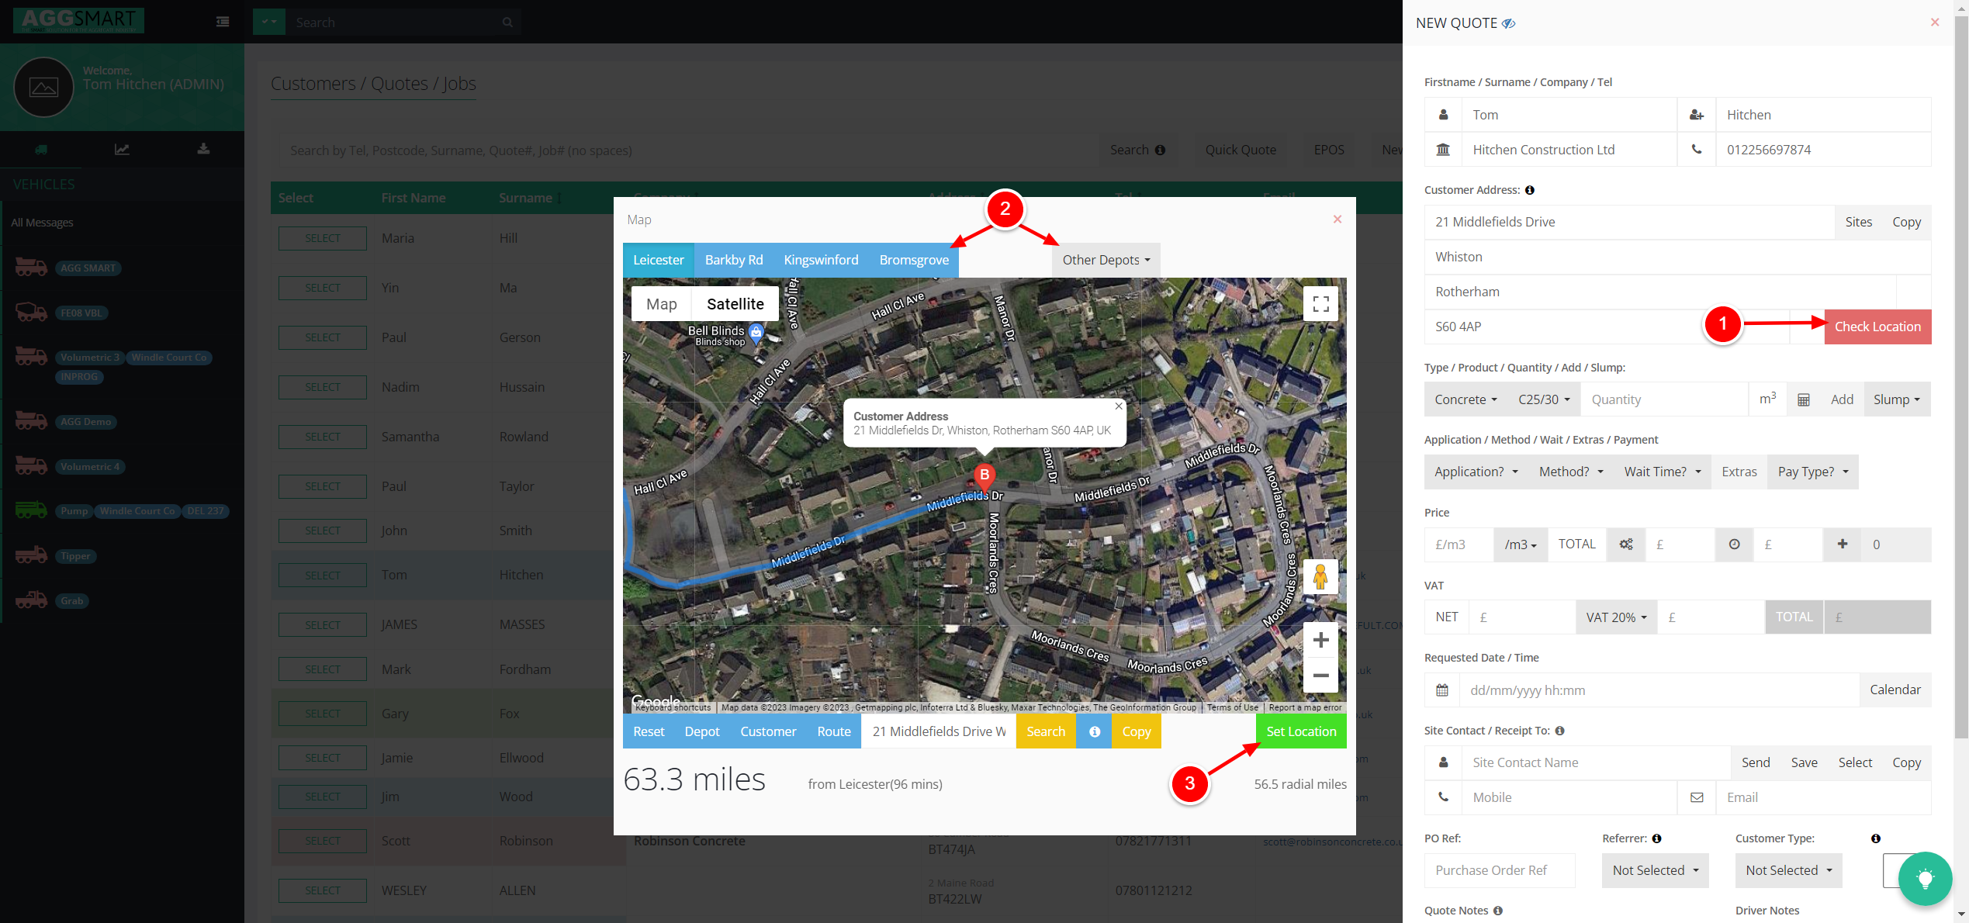1969x923 pixels.
Task: Zoom out on the map
Action: (x=1320, y=675)
